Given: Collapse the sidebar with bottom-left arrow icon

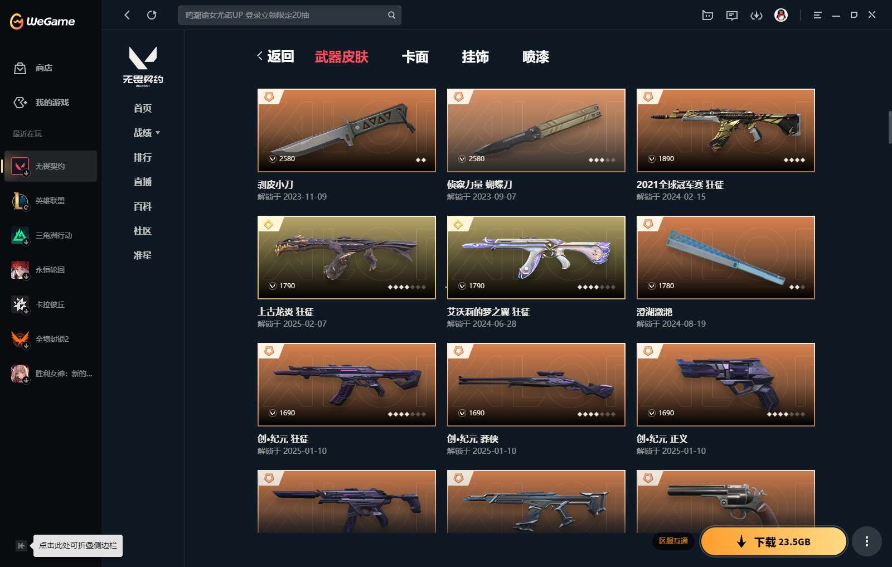Looking at the screenshot, I should point(21,546).
